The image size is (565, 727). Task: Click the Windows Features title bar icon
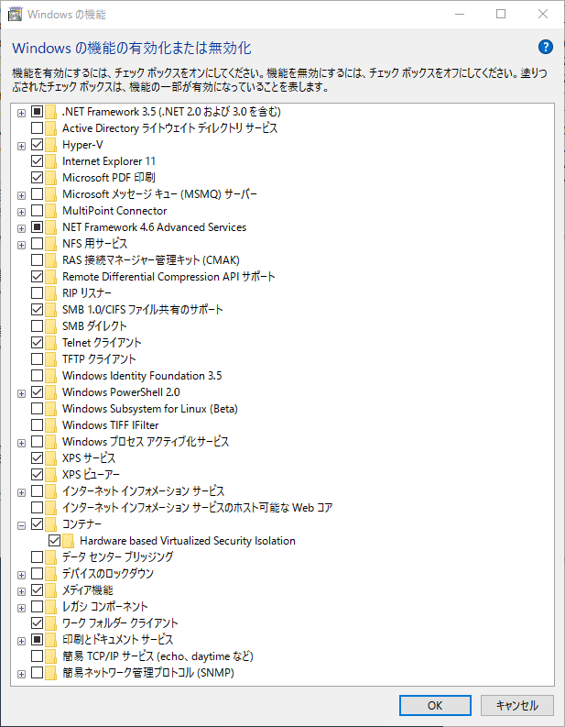tap(15, 15)
